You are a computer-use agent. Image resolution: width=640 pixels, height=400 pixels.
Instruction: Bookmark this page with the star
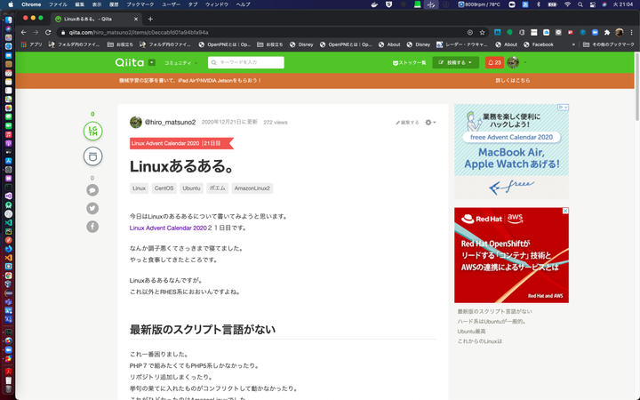[x=482, y=32]
